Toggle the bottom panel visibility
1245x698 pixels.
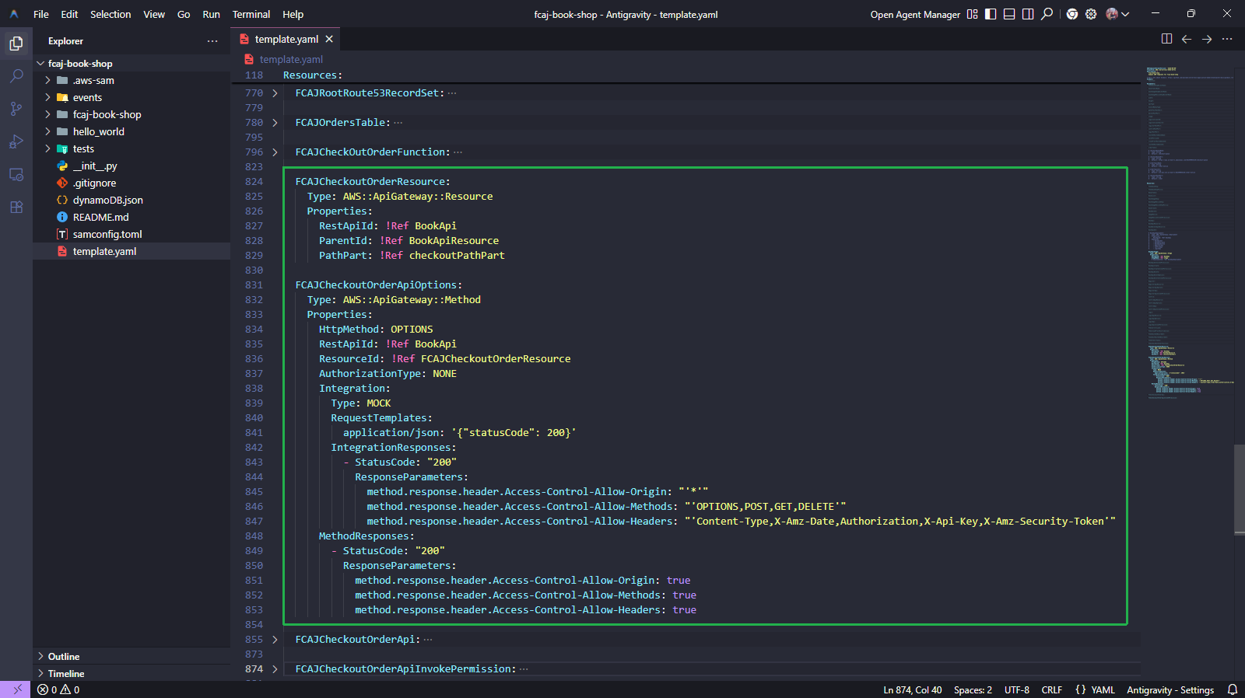pyautogui.click(x=1009, y=14)
